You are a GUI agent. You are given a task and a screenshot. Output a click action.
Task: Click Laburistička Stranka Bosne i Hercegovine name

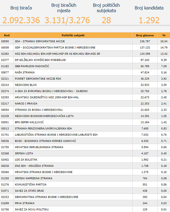click(x=56, y=135)
